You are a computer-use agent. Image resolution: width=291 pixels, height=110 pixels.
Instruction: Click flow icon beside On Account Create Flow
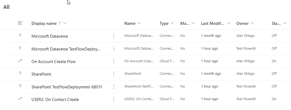[20, 61]
